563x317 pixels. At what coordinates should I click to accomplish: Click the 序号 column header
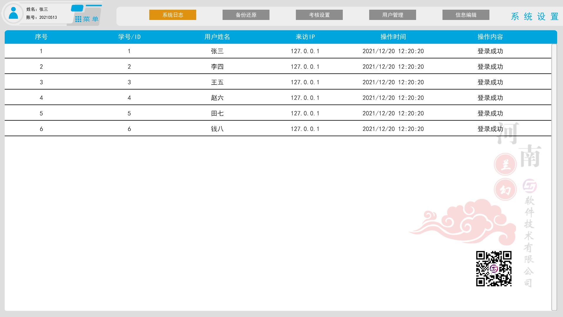point(41,37)
